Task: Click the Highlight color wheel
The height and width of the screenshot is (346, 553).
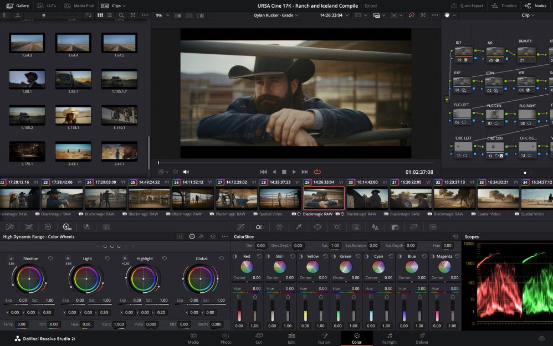Action: point(143,278)
